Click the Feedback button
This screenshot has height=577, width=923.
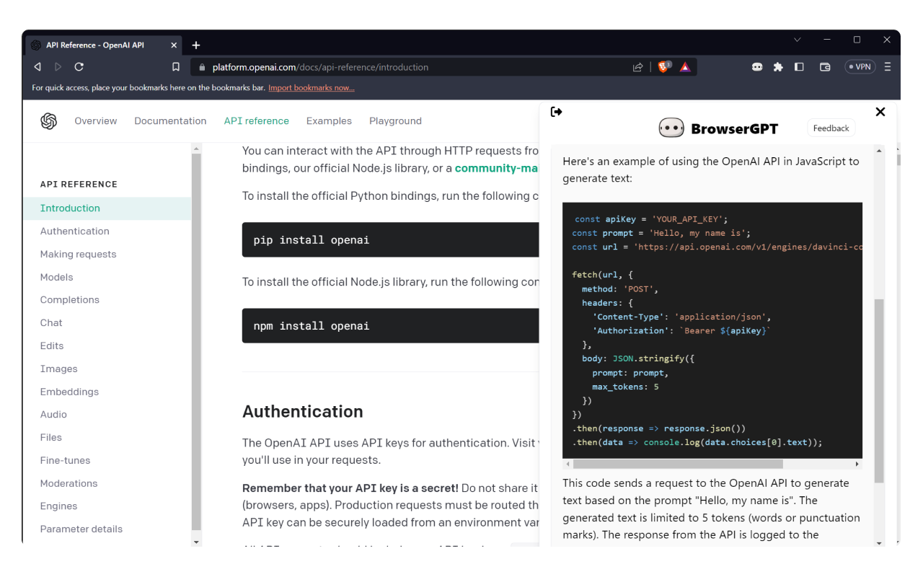click(831, 128)
